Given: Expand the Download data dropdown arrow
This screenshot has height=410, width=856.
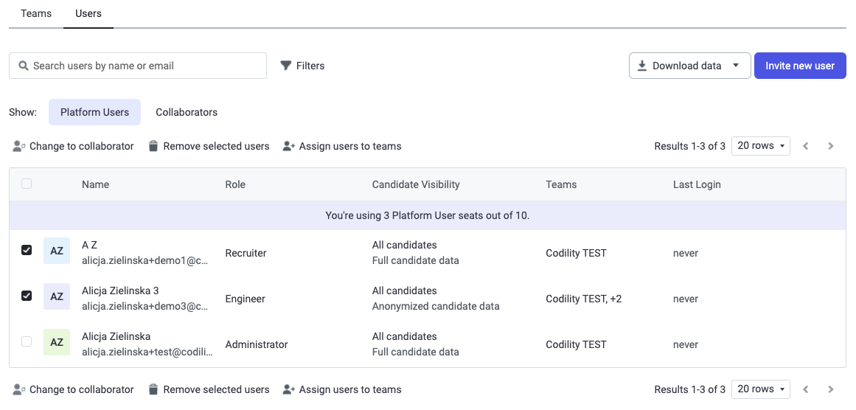Looking at the screenshot, I should [x=735, y=66].
